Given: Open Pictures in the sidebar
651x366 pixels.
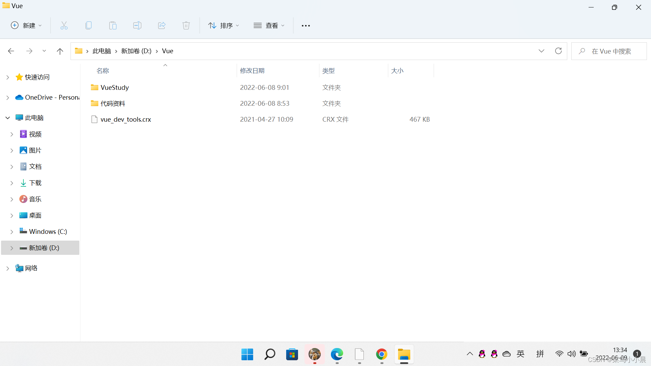Looking at the screenshot, I should [x=35, y=150].
